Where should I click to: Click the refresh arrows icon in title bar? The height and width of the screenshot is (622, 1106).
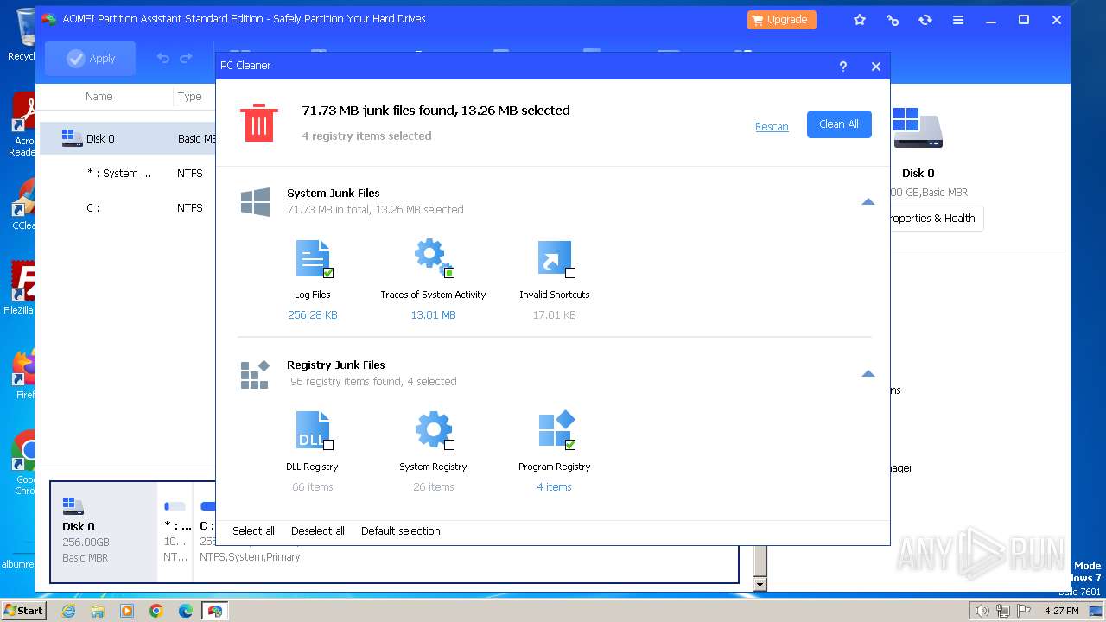[x=925, y=20]
